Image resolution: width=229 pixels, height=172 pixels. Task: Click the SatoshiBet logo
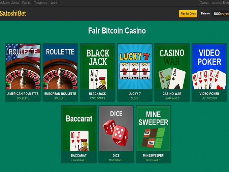click(x=13, y=13)
